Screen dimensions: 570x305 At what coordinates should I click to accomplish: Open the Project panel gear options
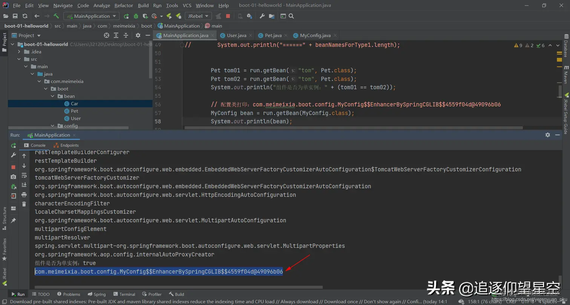(138, 35)
